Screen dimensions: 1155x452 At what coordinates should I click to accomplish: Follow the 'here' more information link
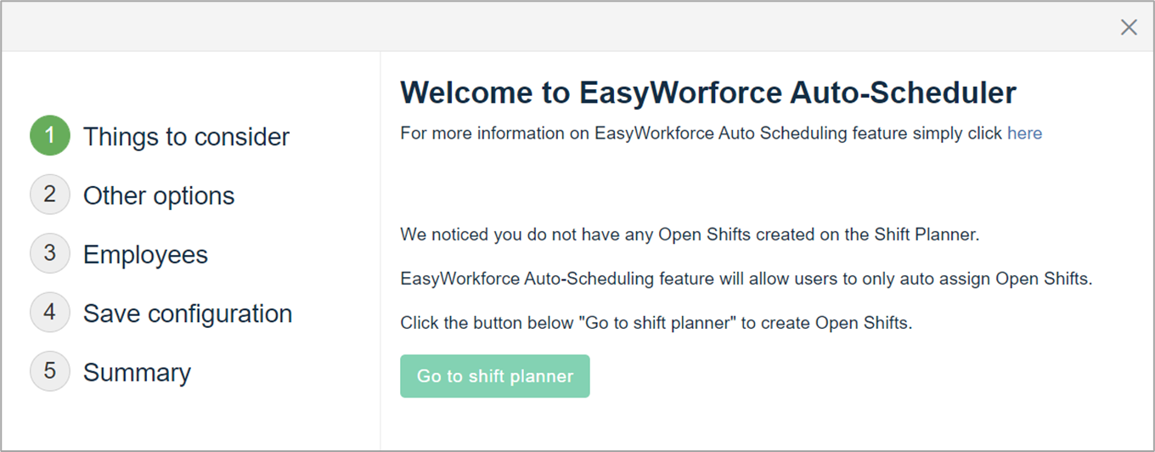[x=1024, y=133]
